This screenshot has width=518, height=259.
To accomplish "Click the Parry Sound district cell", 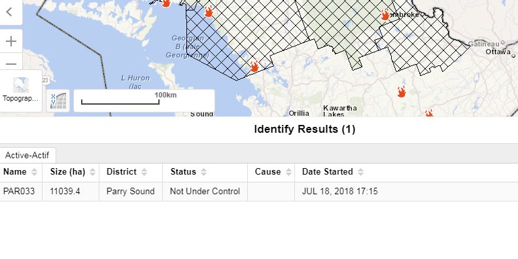I will 131,191.
